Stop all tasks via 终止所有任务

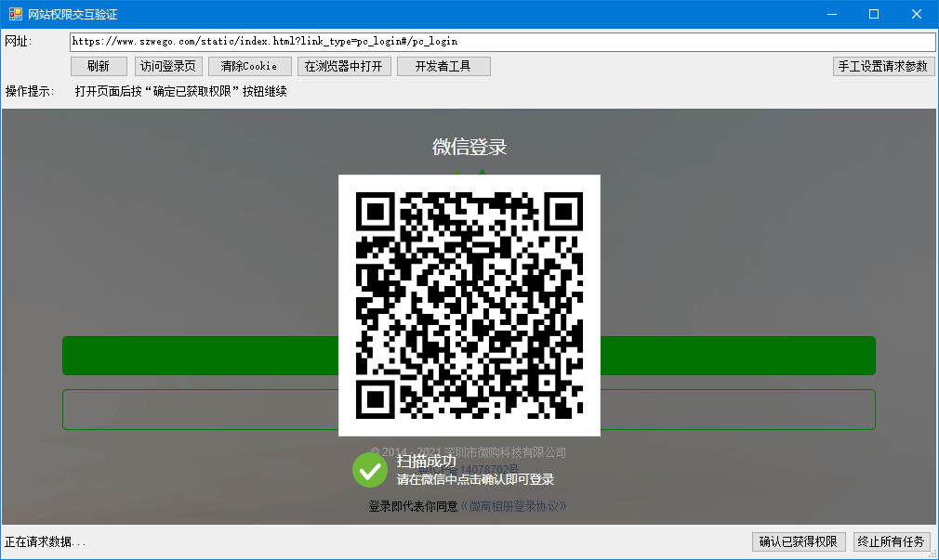pos(891,541)
